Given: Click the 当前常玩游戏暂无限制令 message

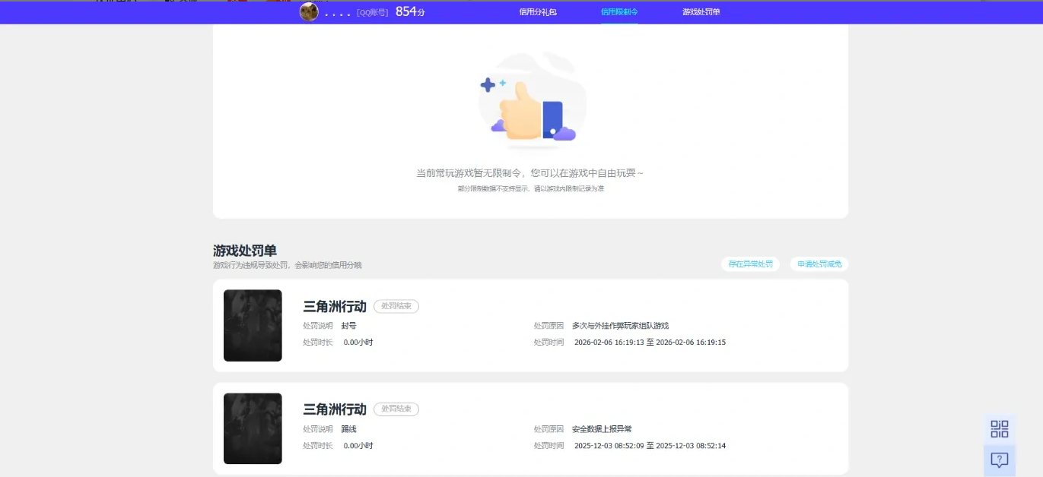Looking at the screenshot, I should (x=530, y=173).
